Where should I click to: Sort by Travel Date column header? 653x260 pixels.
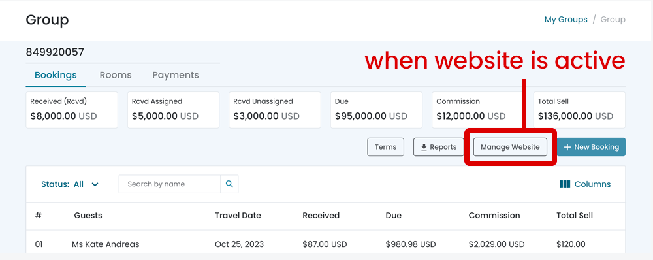tap(238, 216)
